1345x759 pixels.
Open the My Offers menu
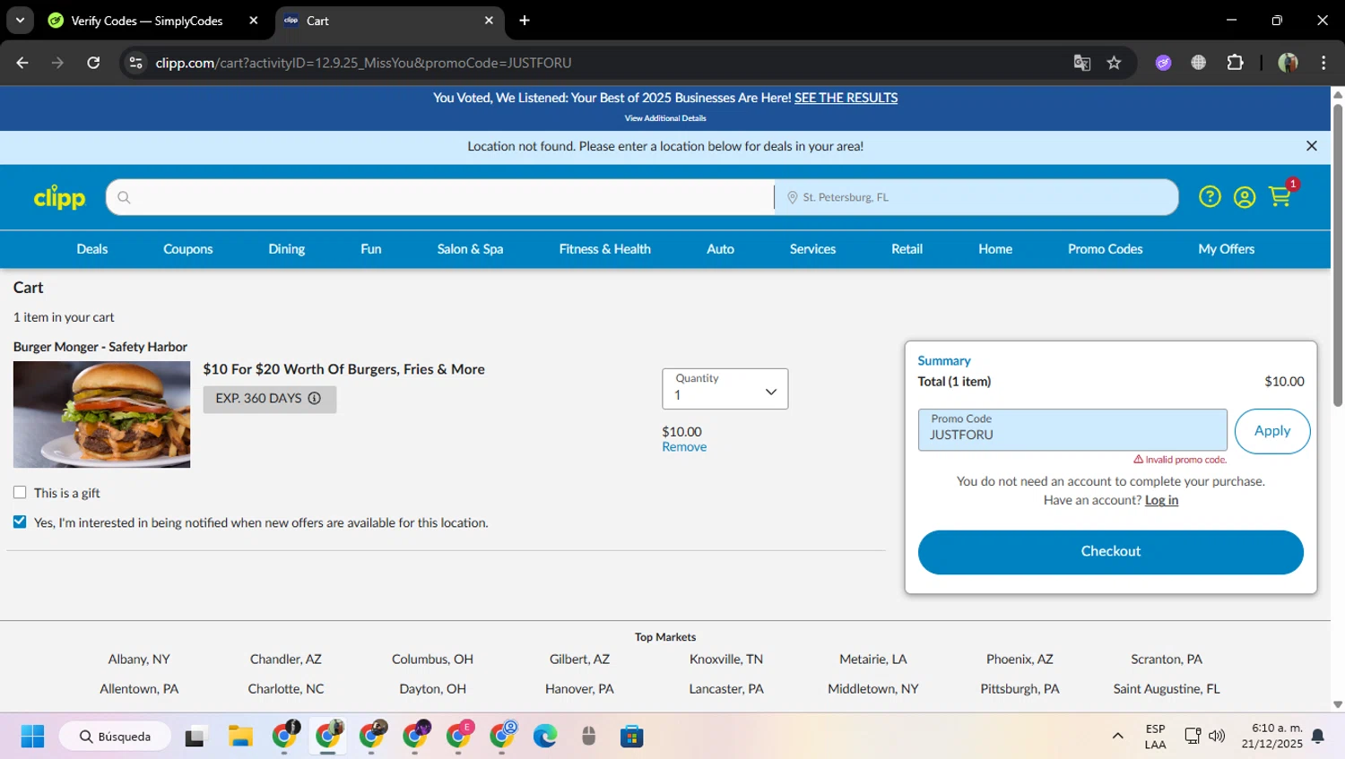1226,249
